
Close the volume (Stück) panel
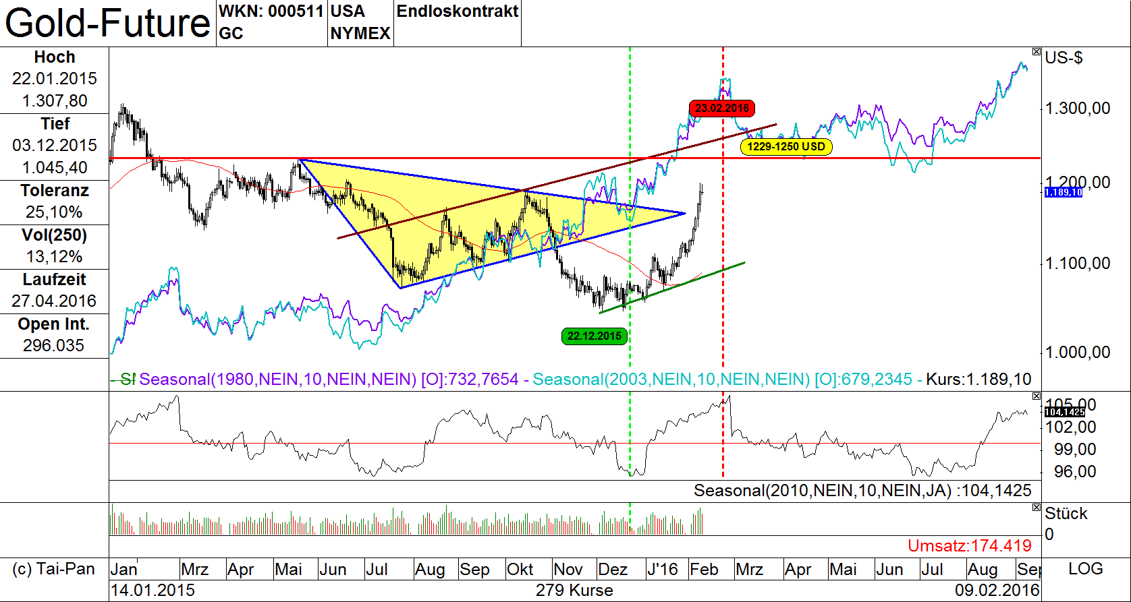[1037, 508]
